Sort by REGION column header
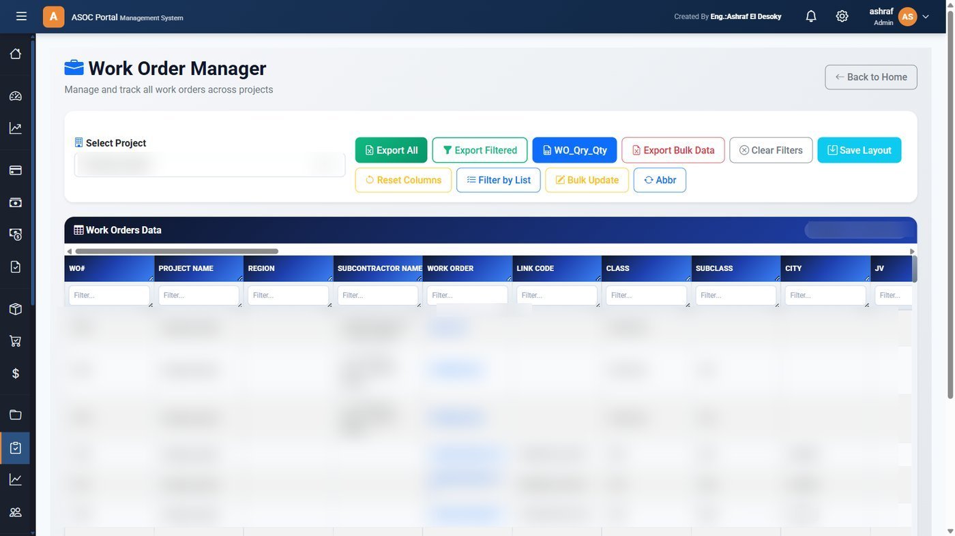 pyautogui.click(x=289, y=268)
